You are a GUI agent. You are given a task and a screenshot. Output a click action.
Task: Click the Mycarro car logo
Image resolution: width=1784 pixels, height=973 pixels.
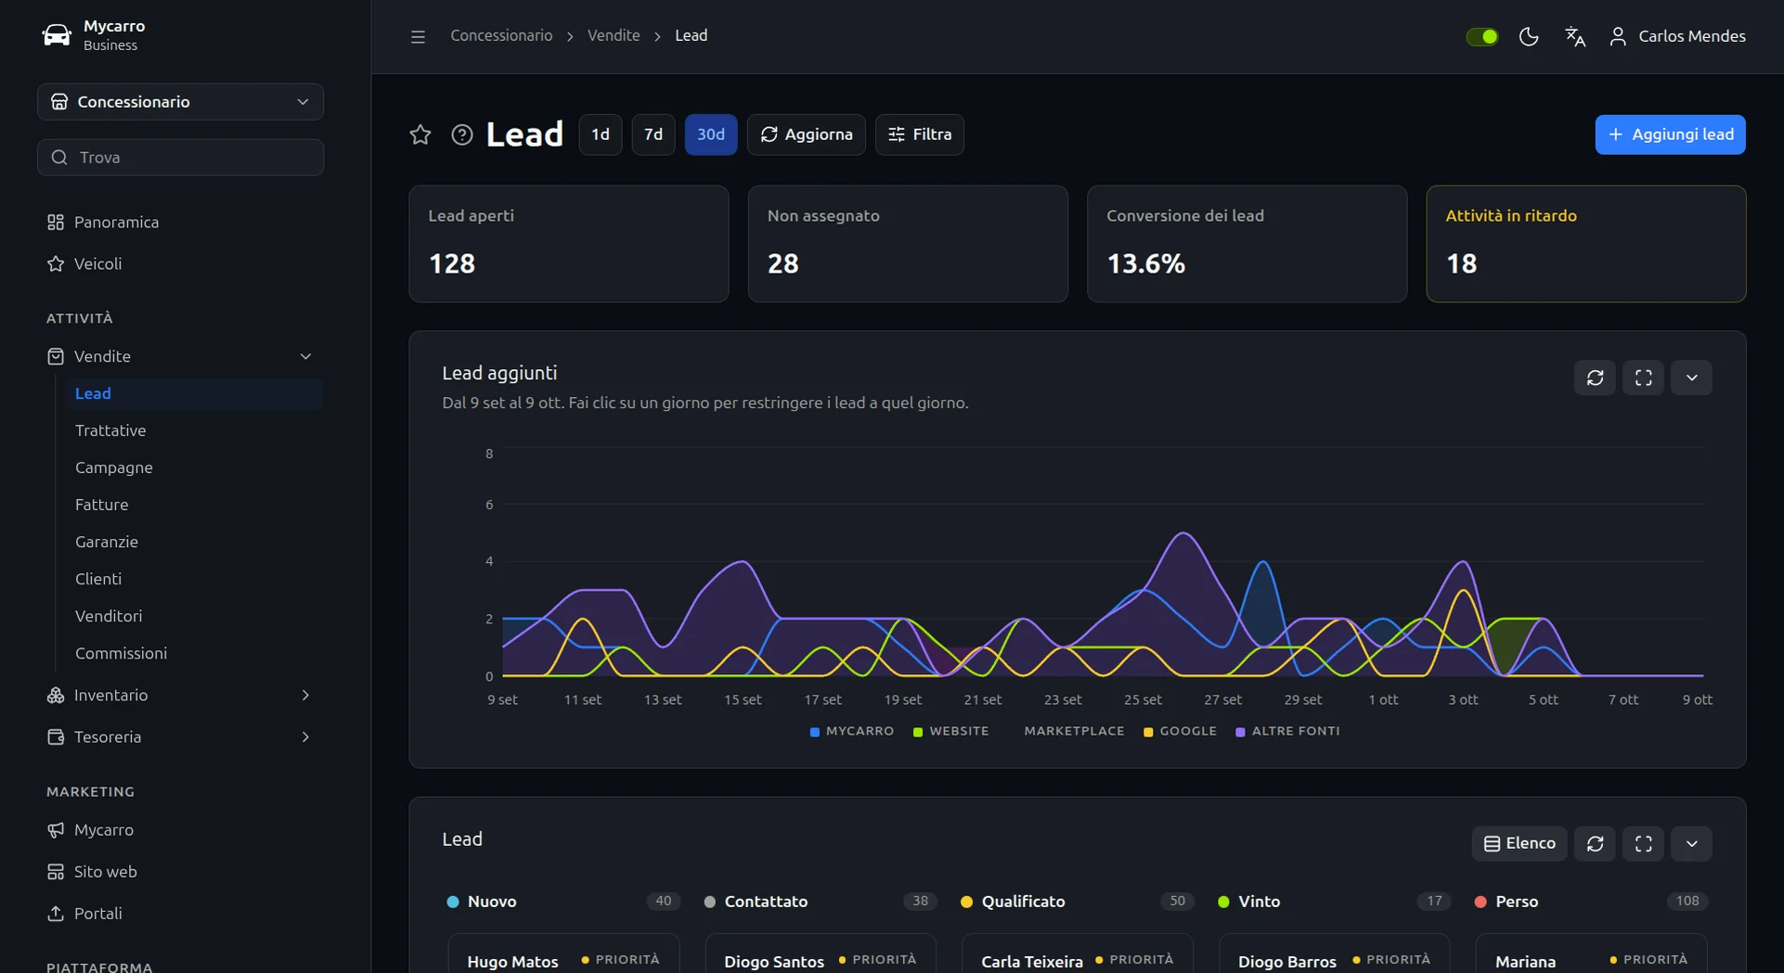pos(57,35)
